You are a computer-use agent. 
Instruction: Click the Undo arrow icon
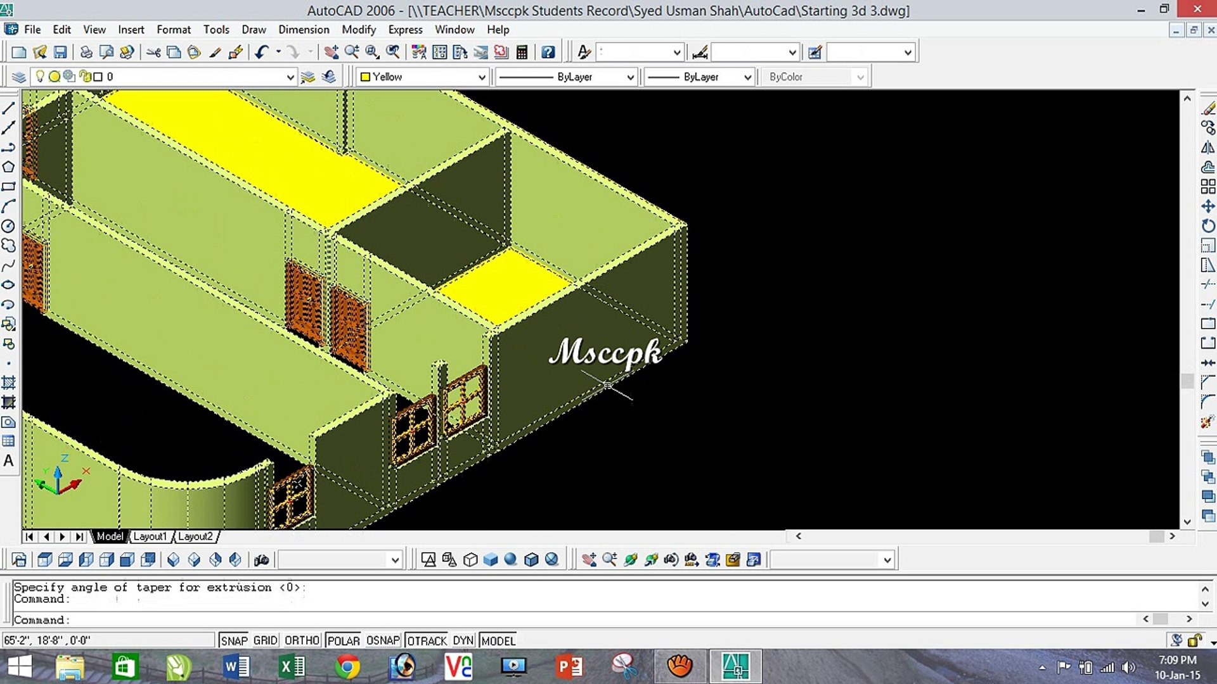click(x=262, y=53)
